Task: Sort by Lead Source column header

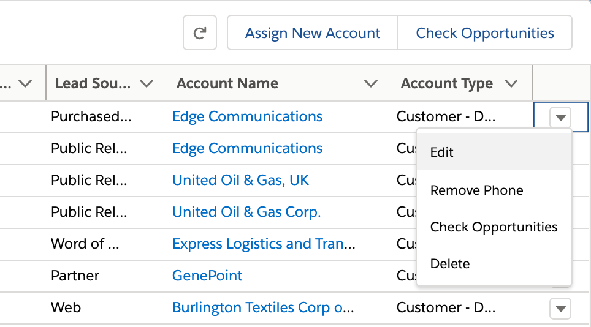Action: point(93,83)
